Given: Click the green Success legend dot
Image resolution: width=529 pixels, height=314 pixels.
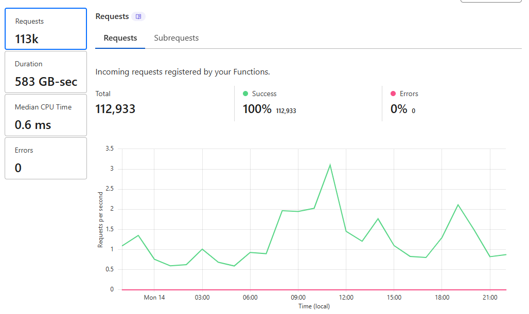Looking at the screenshot, I should tap(245, 94).
